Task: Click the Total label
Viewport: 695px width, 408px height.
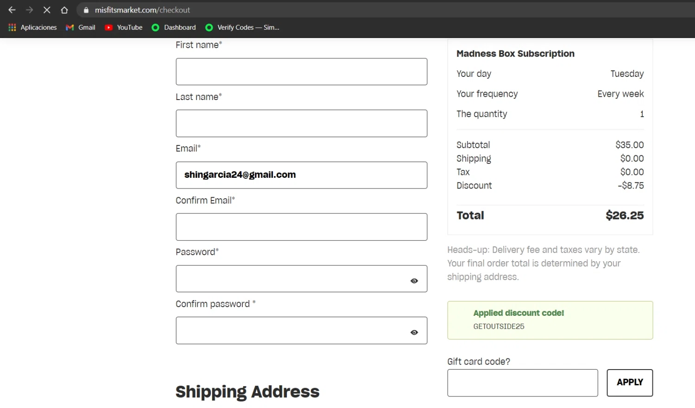Action: [470, 215]
